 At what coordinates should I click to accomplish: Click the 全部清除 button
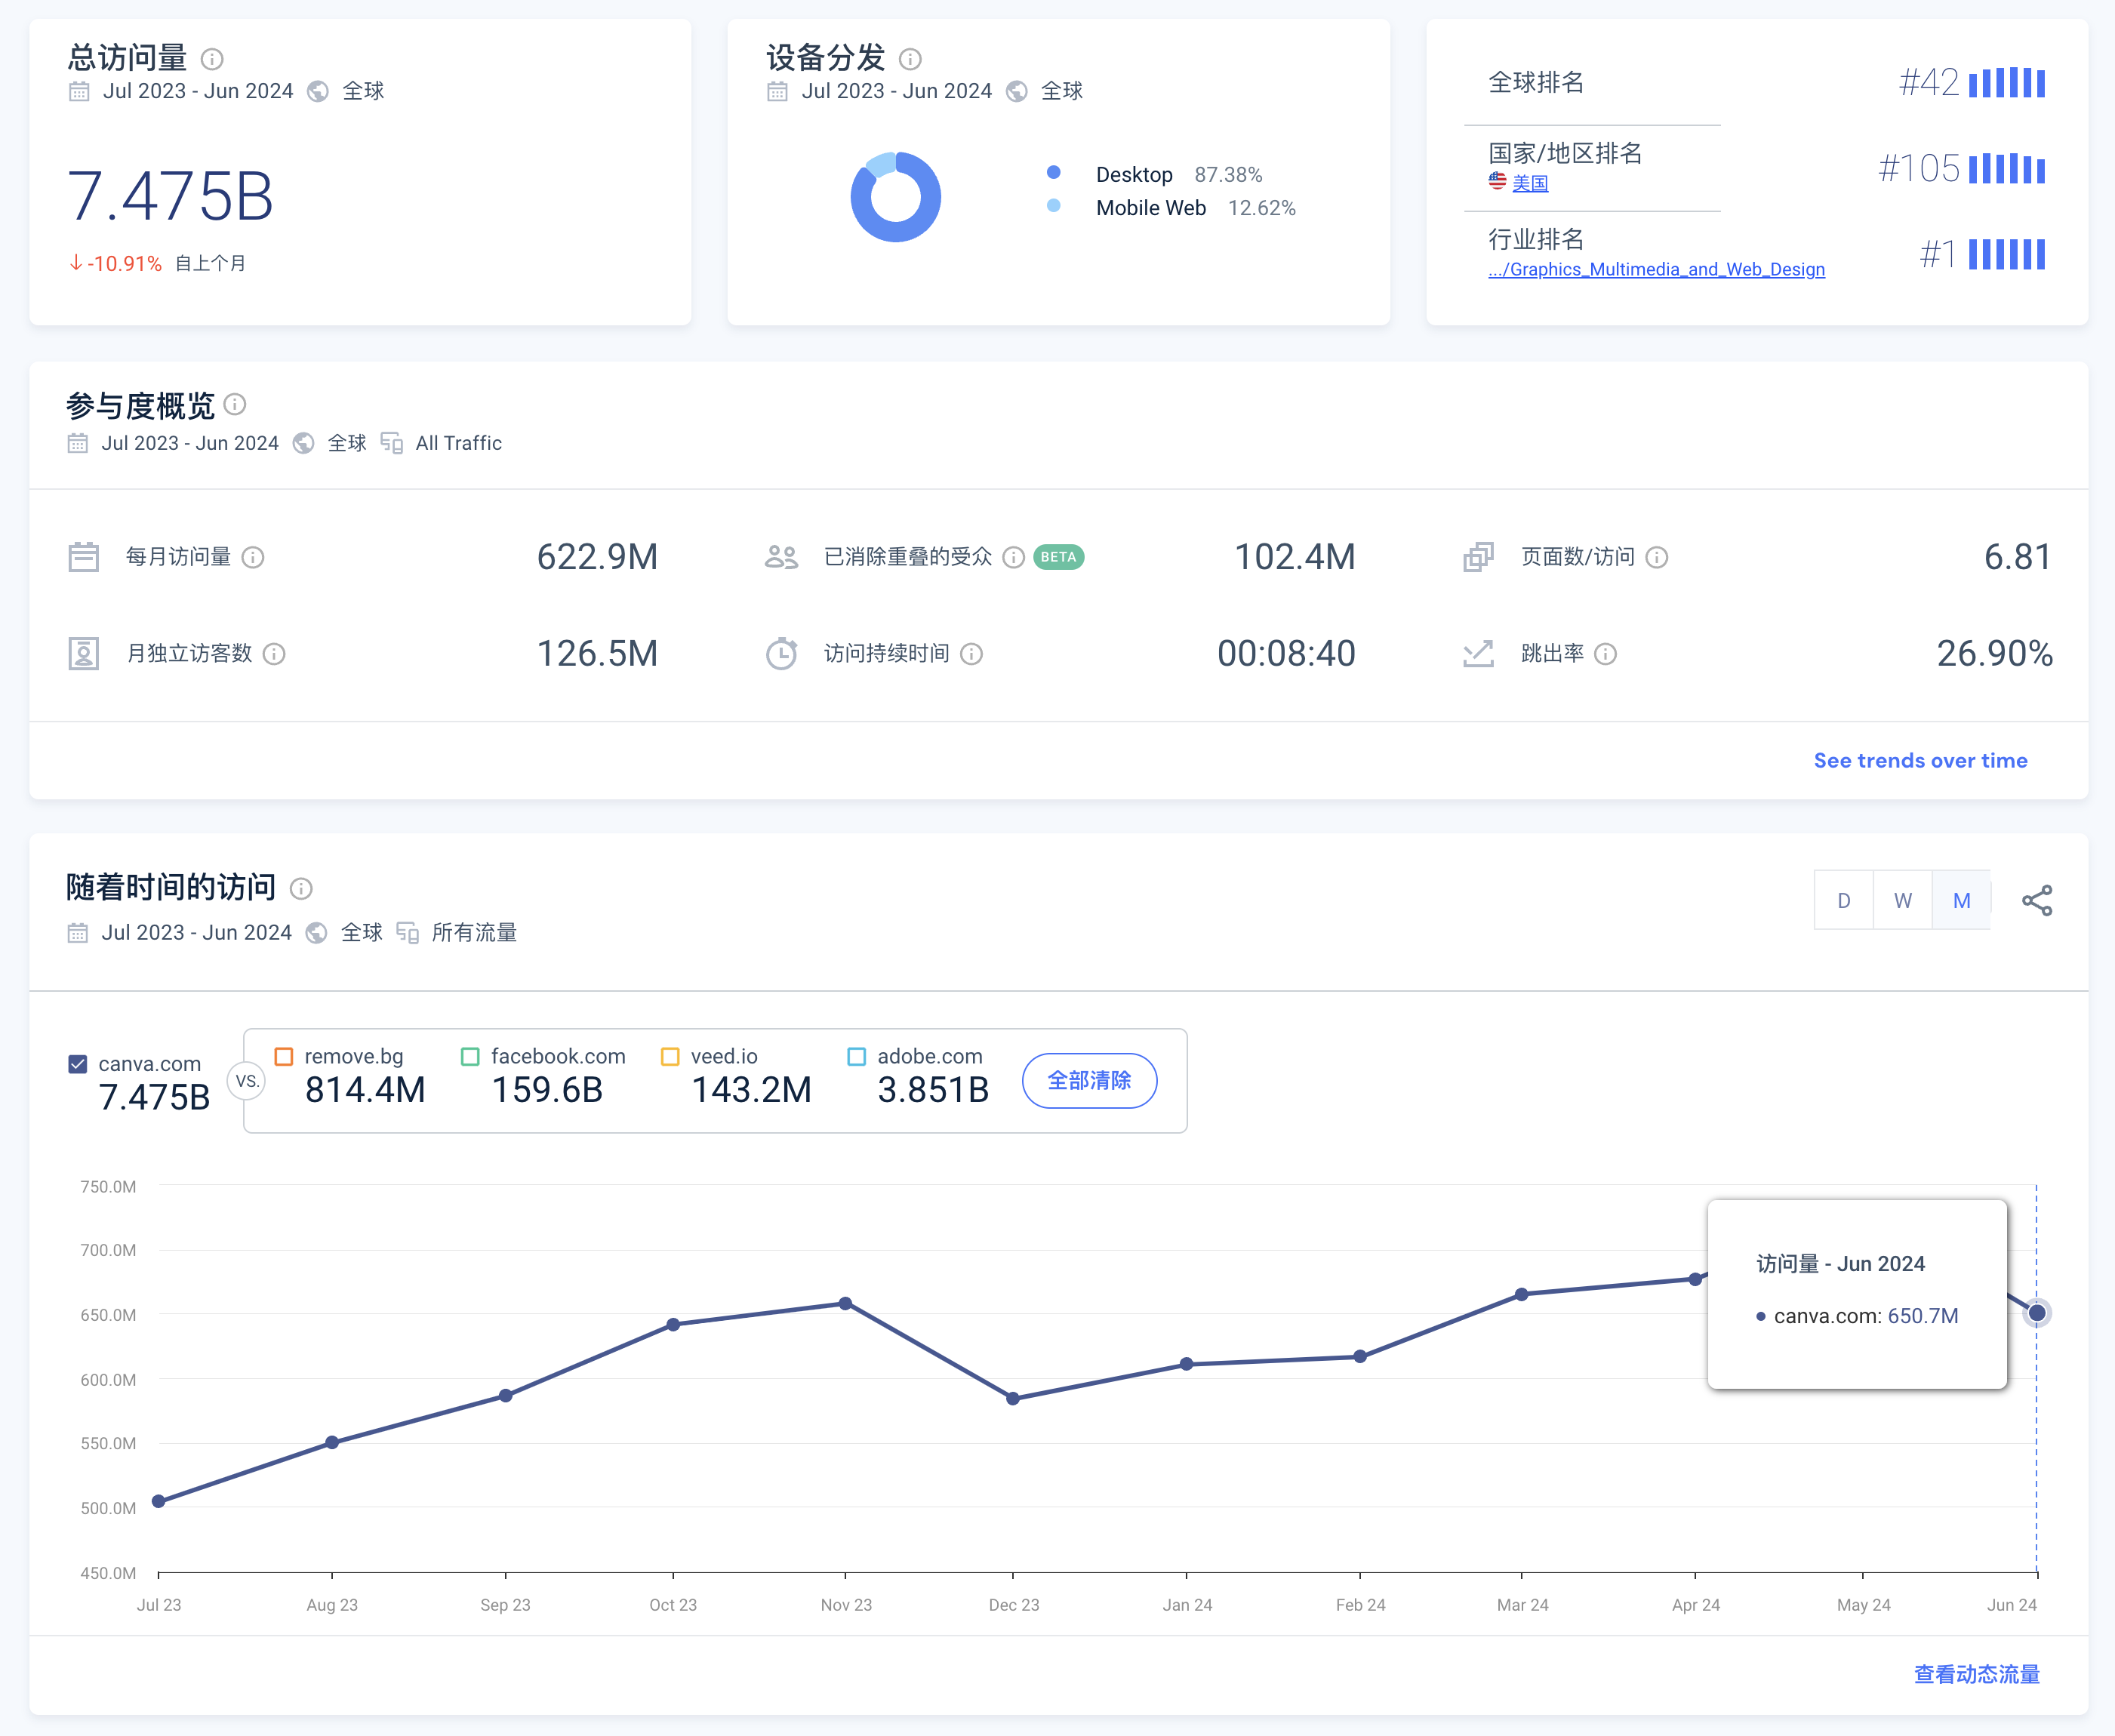click(1089, 1081)
